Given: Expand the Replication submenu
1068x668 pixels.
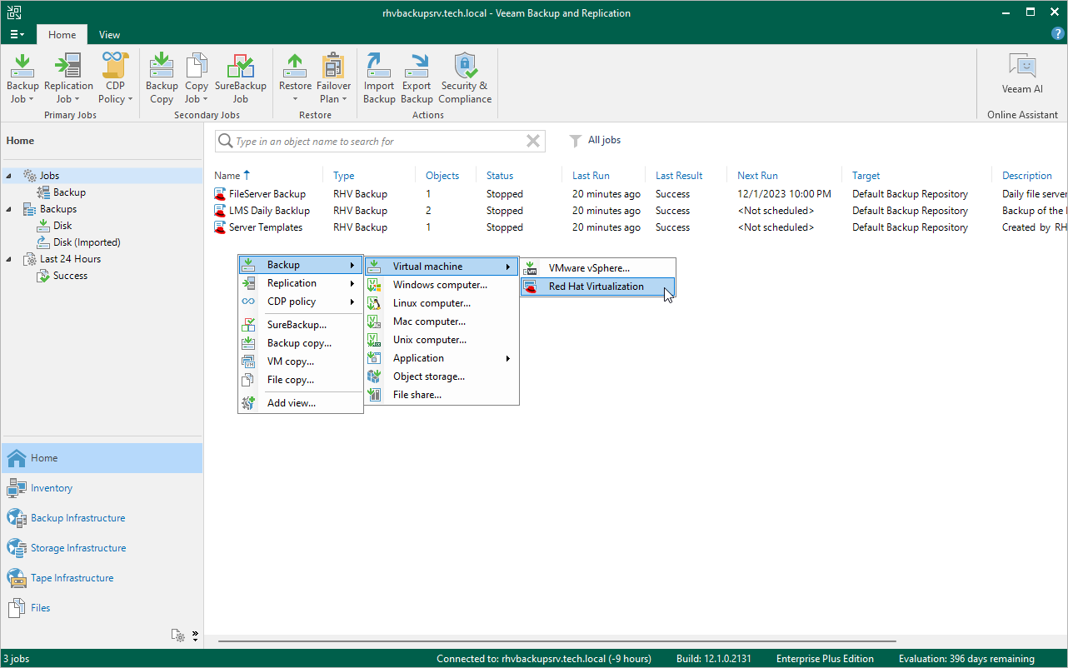Looking at the screenshot, I should coord(301,283).
